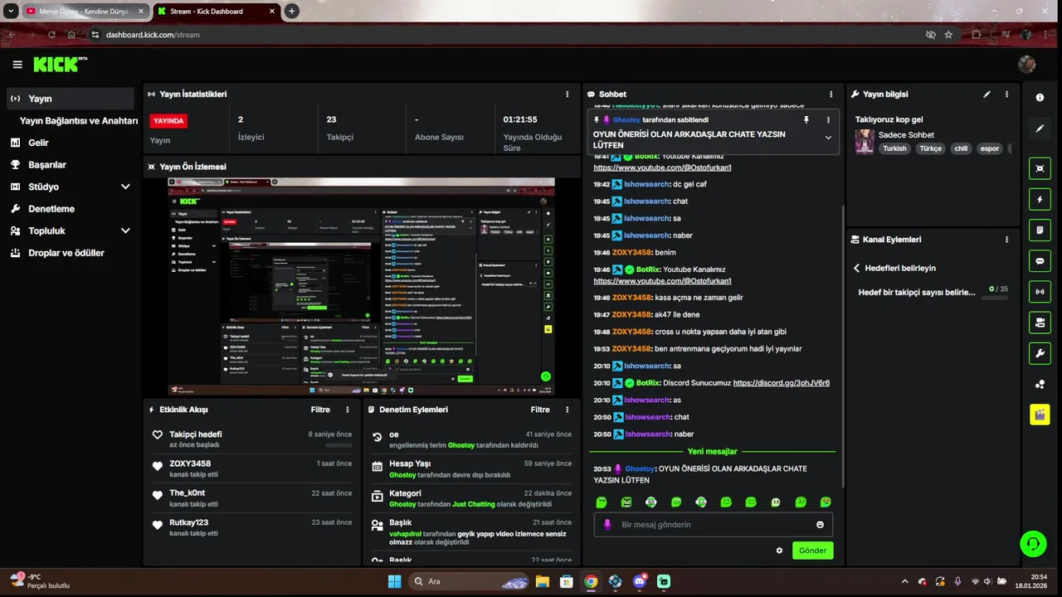This screenshot has height=597, width=1062.
Task: Go back from Hedefleri belirleyin
Action: [856, 268]
